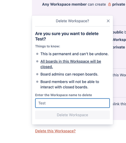Open the 'All boards will be closed' link
The image size is (126, 143).
[71, 64]
